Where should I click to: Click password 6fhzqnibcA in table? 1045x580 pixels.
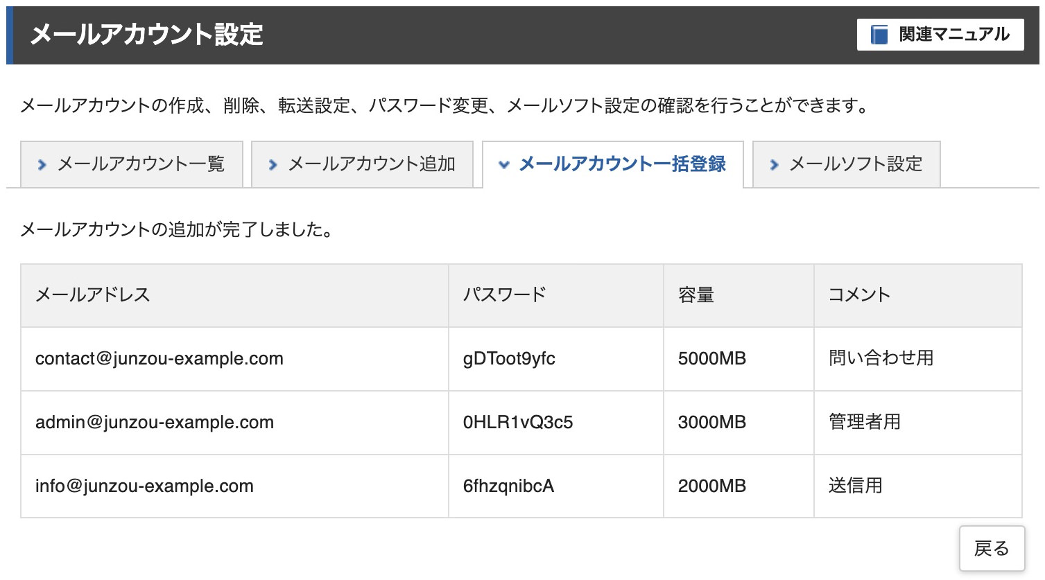(x=508, y=486)
